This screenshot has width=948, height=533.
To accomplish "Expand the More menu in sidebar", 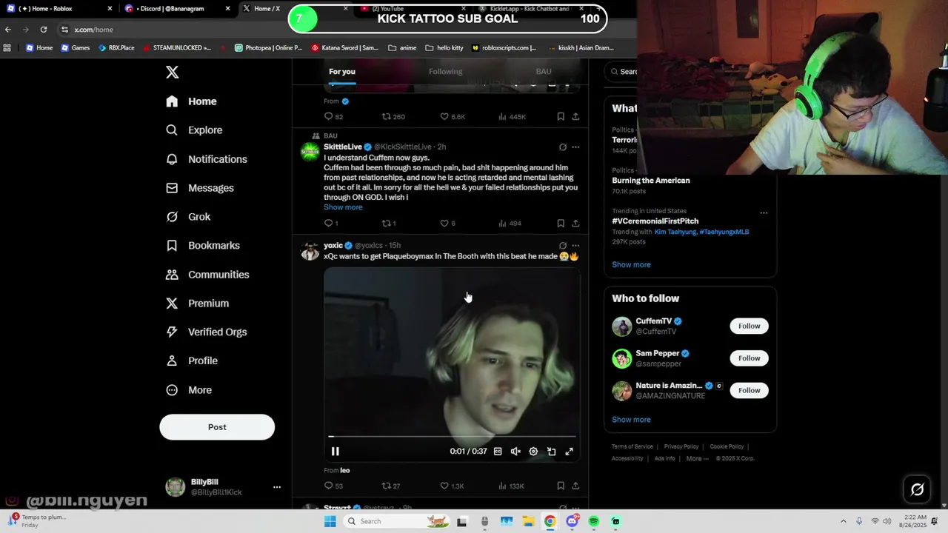I will click(189, 390).
